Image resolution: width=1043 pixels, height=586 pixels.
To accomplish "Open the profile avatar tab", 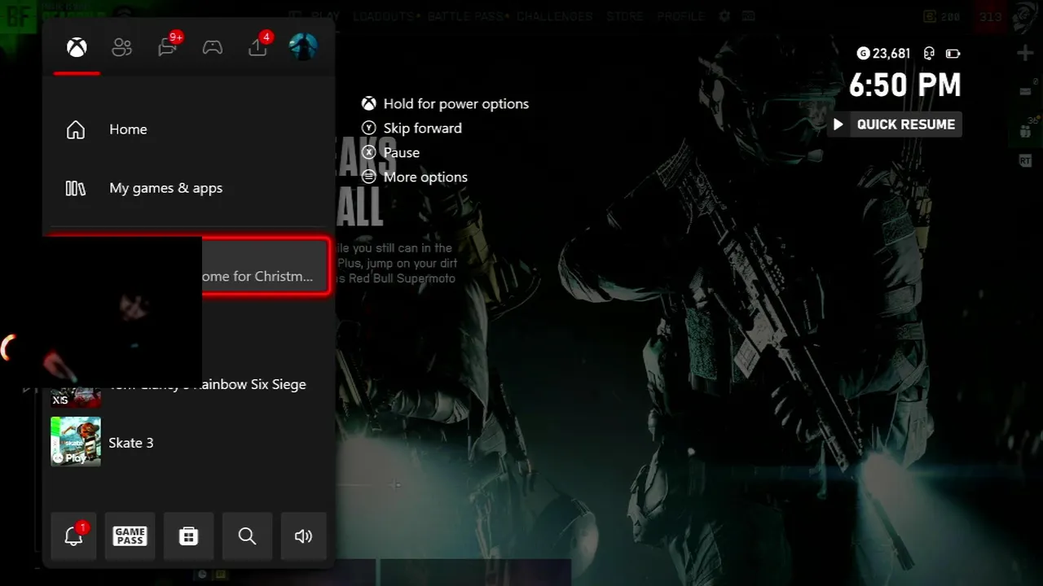I will [x=303, y=46].
